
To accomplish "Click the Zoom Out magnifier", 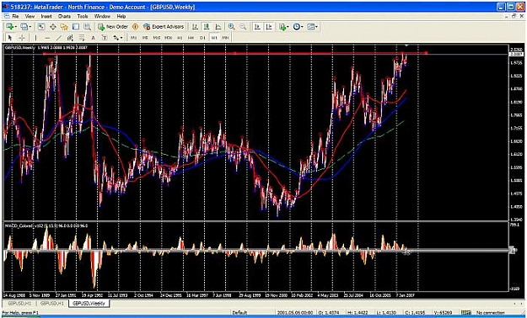I will (x=243, y=27).
